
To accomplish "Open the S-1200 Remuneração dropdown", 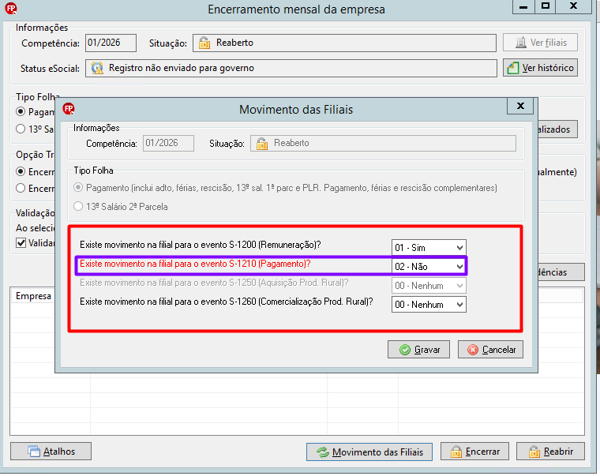I will point(429,248).
